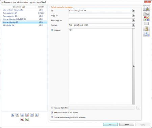Open the signature settings tab with pen icon

click(147, 8)
